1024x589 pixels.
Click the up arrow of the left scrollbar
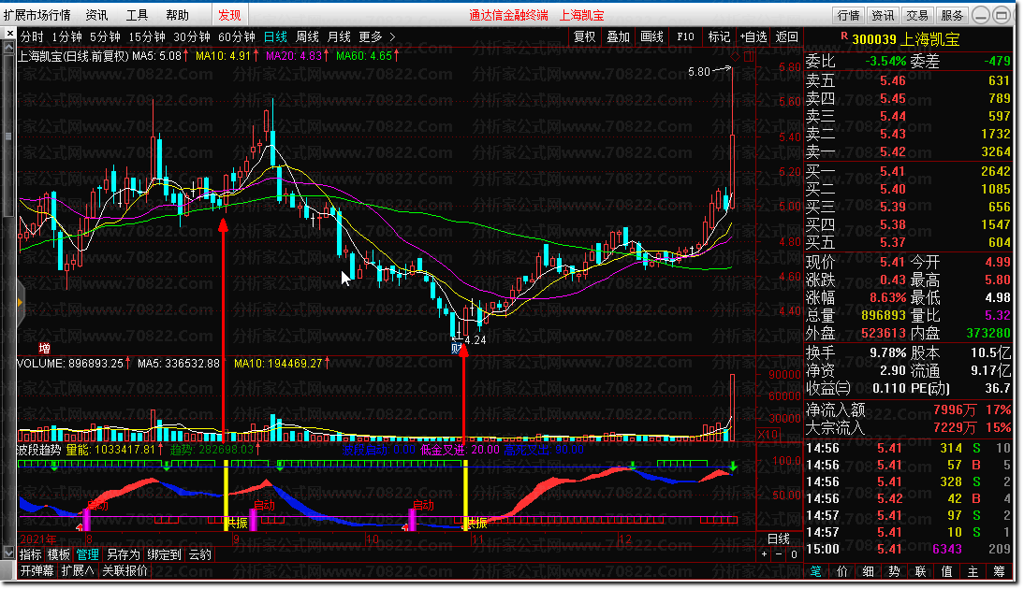tap(8, 48)
